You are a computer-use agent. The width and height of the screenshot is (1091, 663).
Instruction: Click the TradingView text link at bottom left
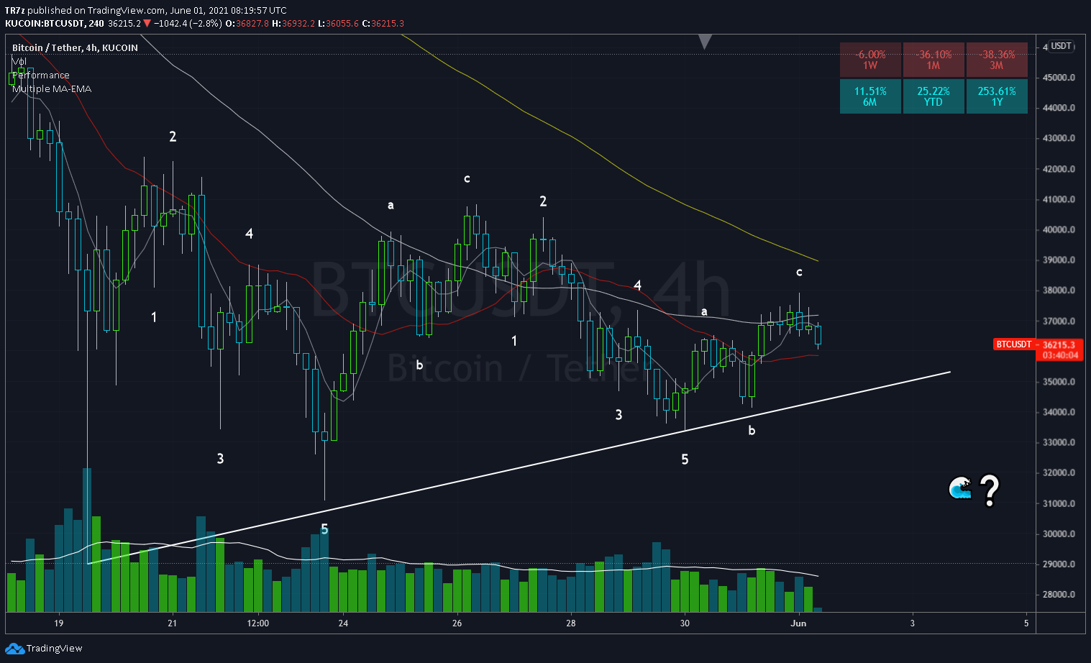click(x=55, y=649)
